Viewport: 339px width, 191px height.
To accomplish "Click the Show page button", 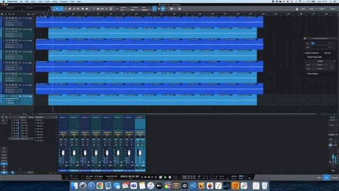I will (x=333, y=9).
